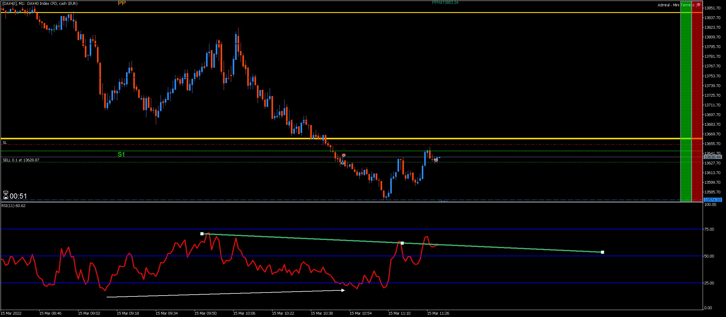Click the Admiral Mini Terminal graduation cap icon
Screen dimensions: 726x317
click(x=698, y=5)
